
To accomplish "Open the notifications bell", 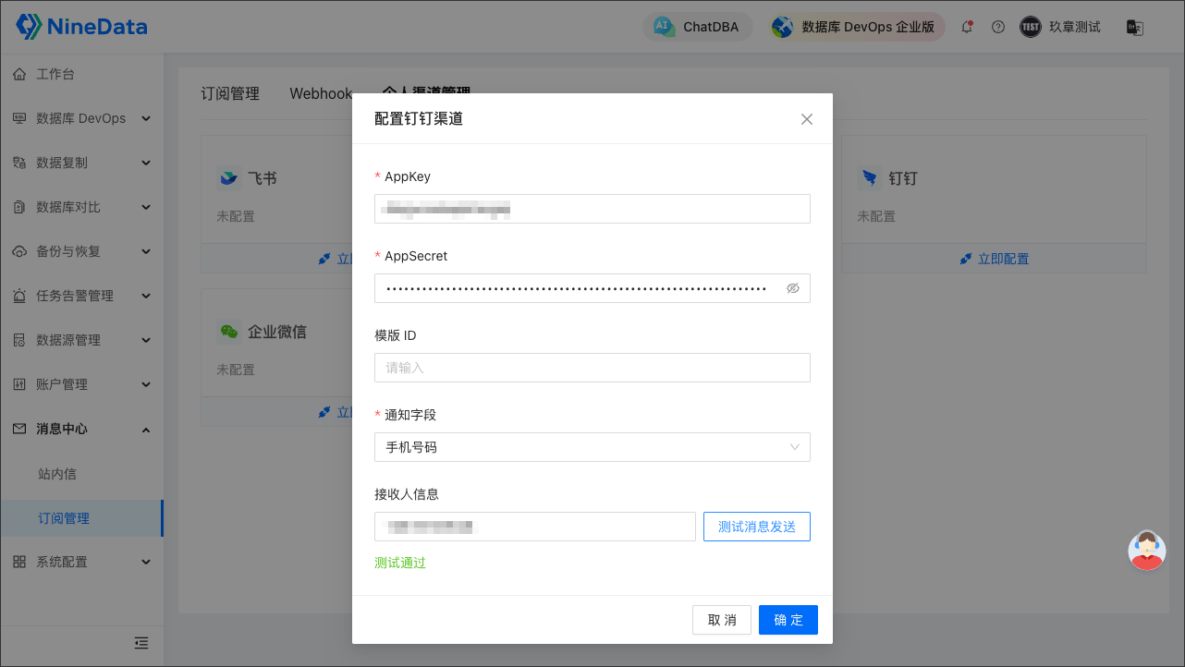I will pos(967,27).
